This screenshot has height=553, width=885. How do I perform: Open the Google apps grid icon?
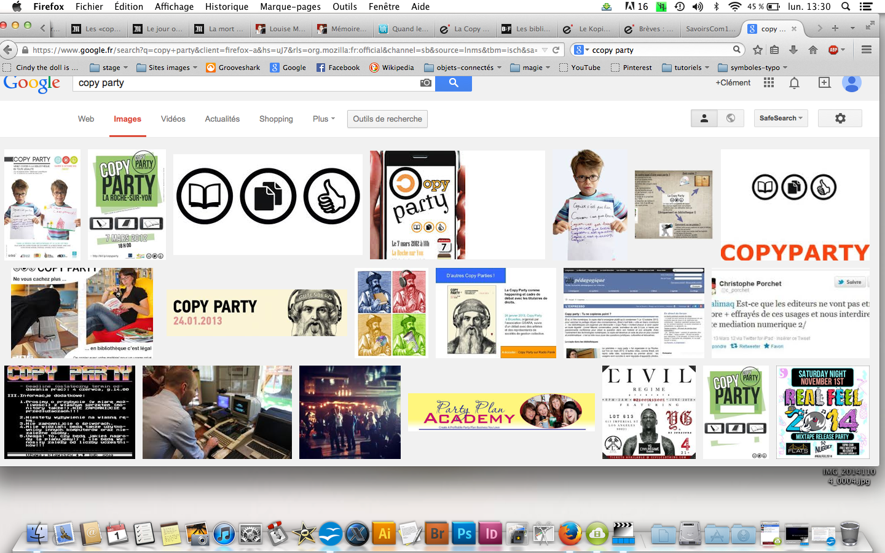(x=769, y=82)
